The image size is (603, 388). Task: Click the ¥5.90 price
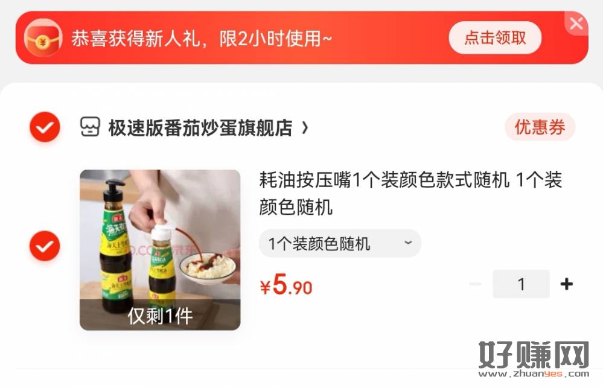pyautogui.click(x=286, y=285)
